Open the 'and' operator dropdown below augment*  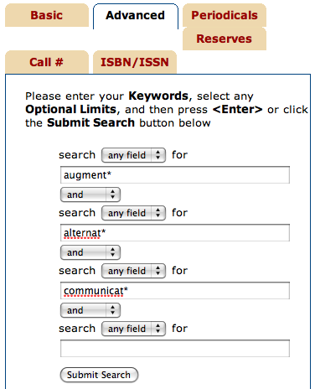click(x=90, y=194)
